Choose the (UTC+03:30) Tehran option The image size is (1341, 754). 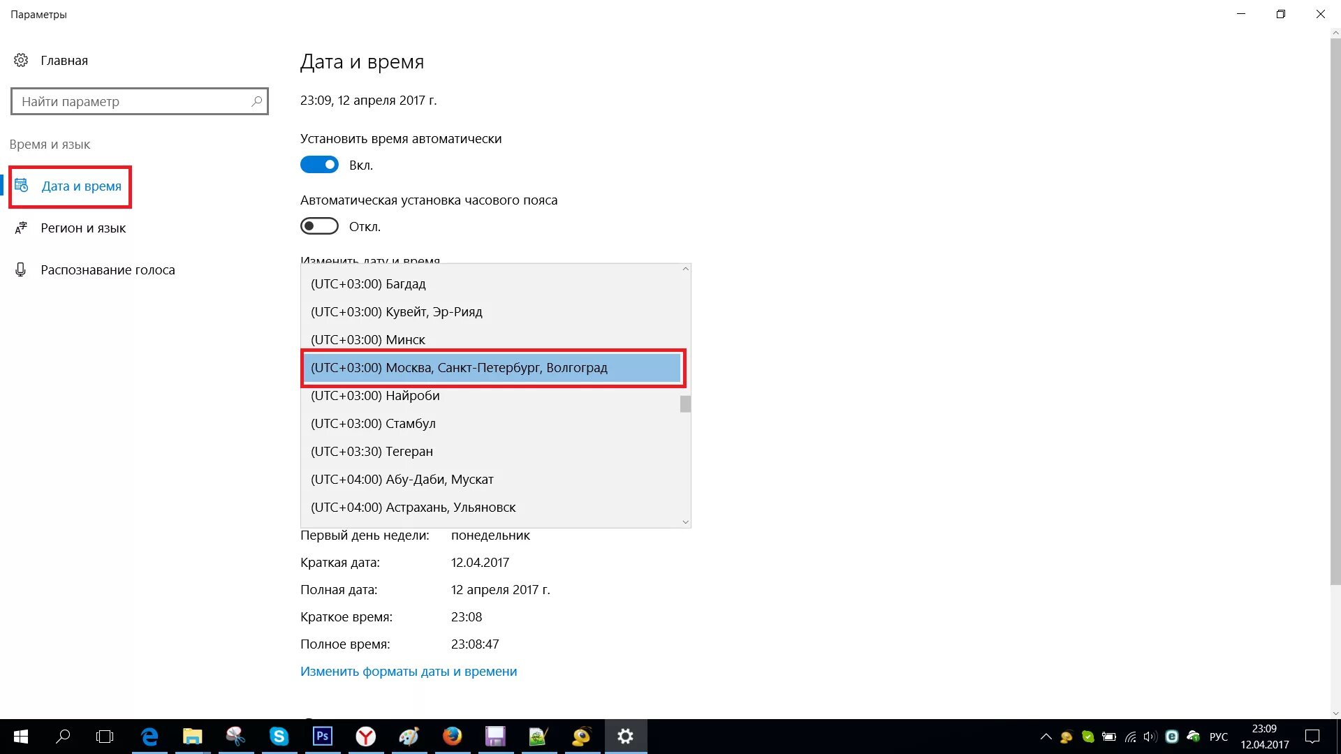click(x=372, y=452)
